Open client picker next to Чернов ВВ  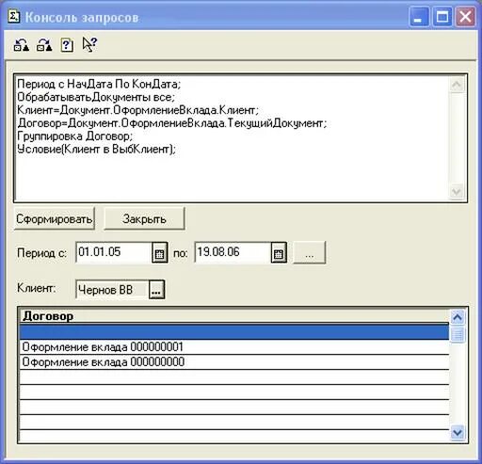click(x=156, y=290)
